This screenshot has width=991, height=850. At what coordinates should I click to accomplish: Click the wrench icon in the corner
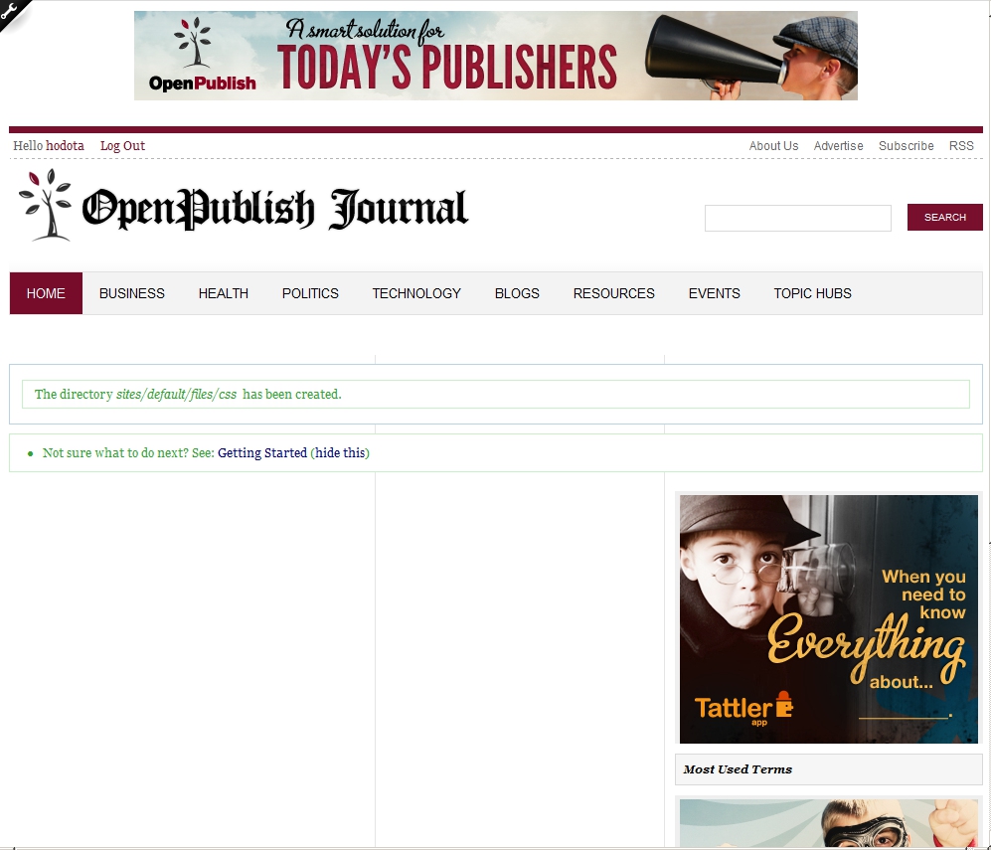click(10, 11)
